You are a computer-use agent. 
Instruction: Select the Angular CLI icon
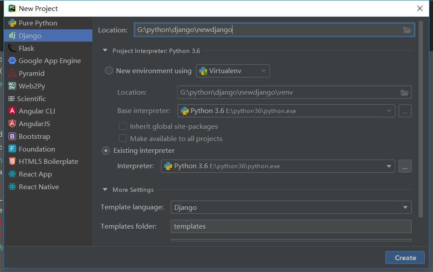pos(12,111)
